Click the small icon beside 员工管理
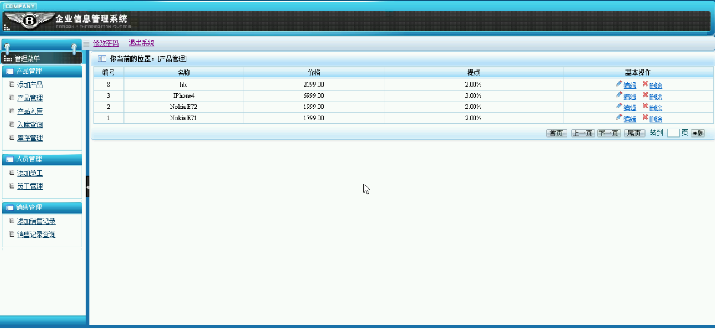 coord(12,186)
